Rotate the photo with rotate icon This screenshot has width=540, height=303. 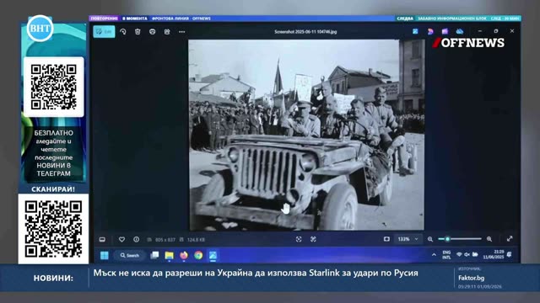pyautogui.click(x=123, y=32)
